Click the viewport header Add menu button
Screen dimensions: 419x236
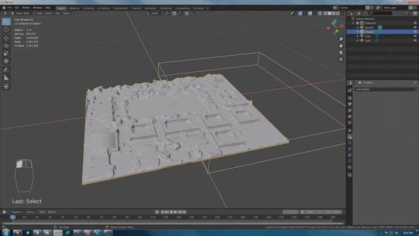click(57, 13)
